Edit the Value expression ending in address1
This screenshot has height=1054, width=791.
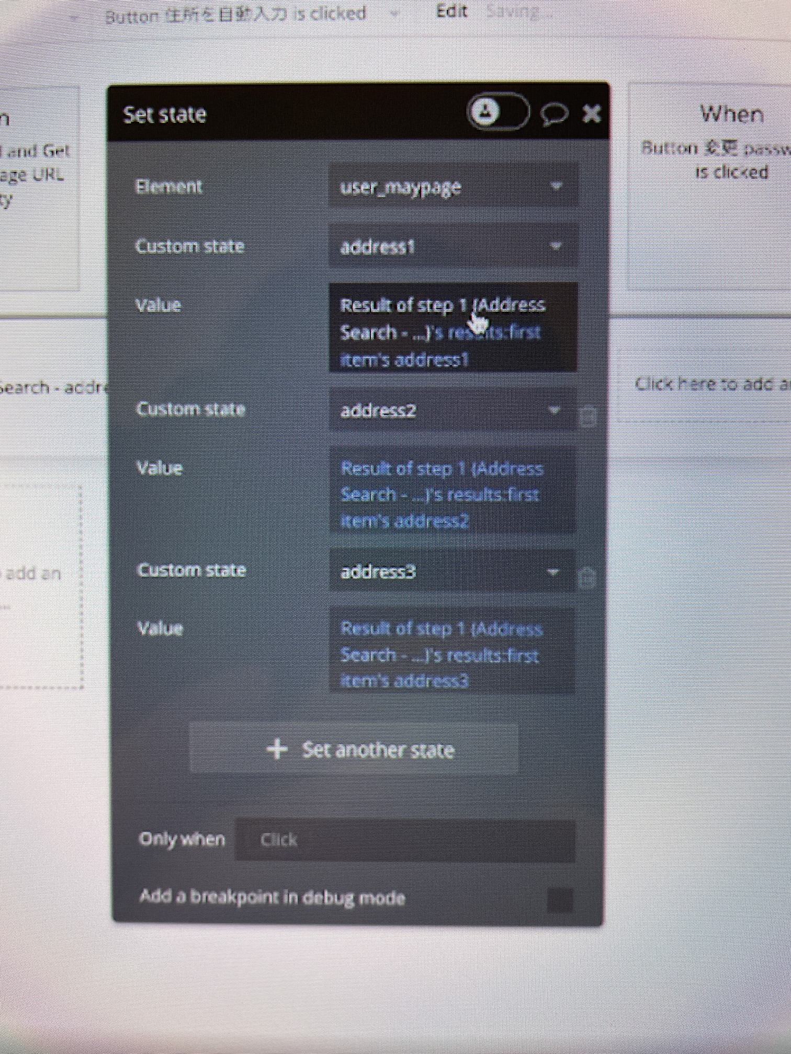click(453, 328)
